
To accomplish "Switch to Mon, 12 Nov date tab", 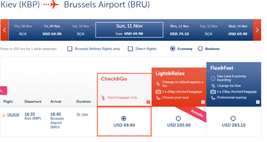I will [x=179, y=30].
